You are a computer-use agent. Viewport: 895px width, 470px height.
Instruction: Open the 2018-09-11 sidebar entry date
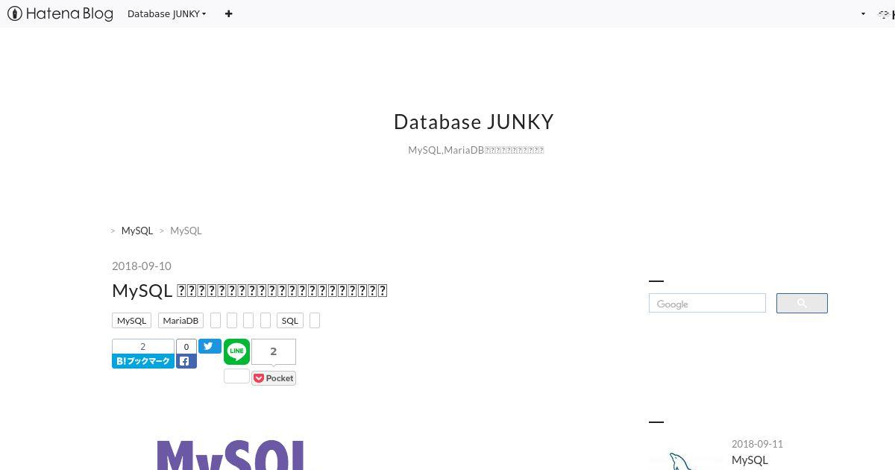(x=757, y=444)
